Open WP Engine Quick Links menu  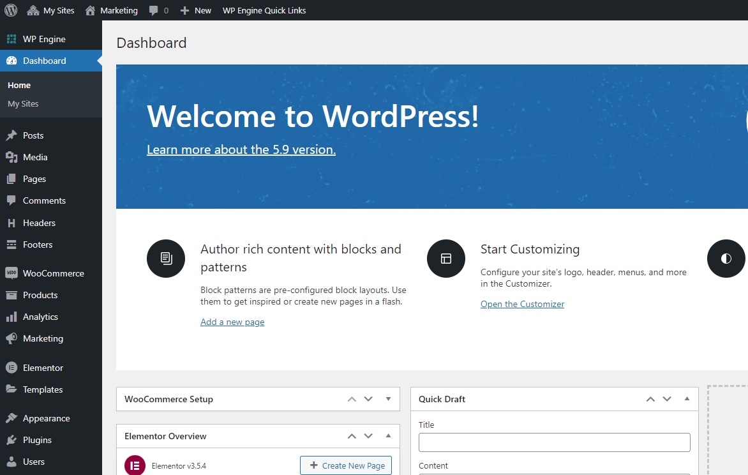tap(264, 10)
